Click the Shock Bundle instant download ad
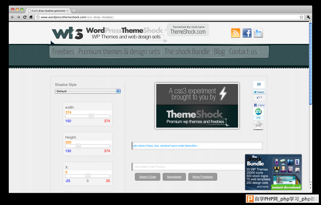 (274, 173)
